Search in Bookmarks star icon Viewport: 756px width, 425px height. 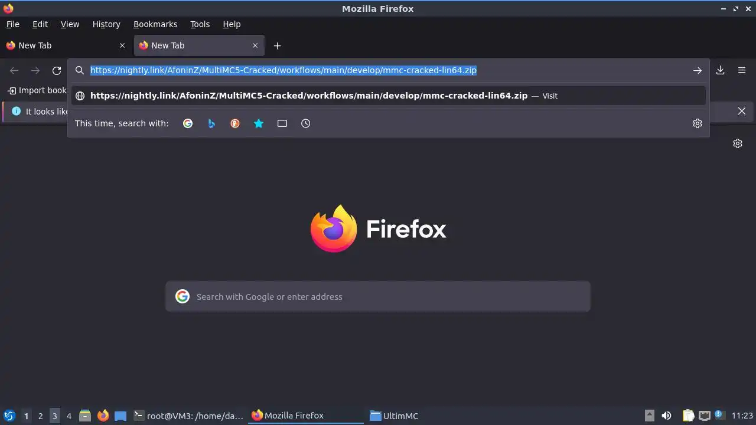coord(259,123)
